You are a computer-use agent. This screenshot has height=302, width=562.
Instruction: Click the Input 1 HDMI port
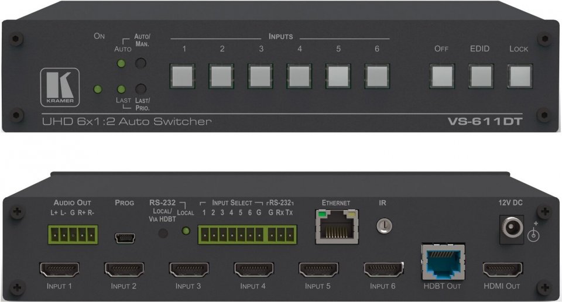[58, 270]
